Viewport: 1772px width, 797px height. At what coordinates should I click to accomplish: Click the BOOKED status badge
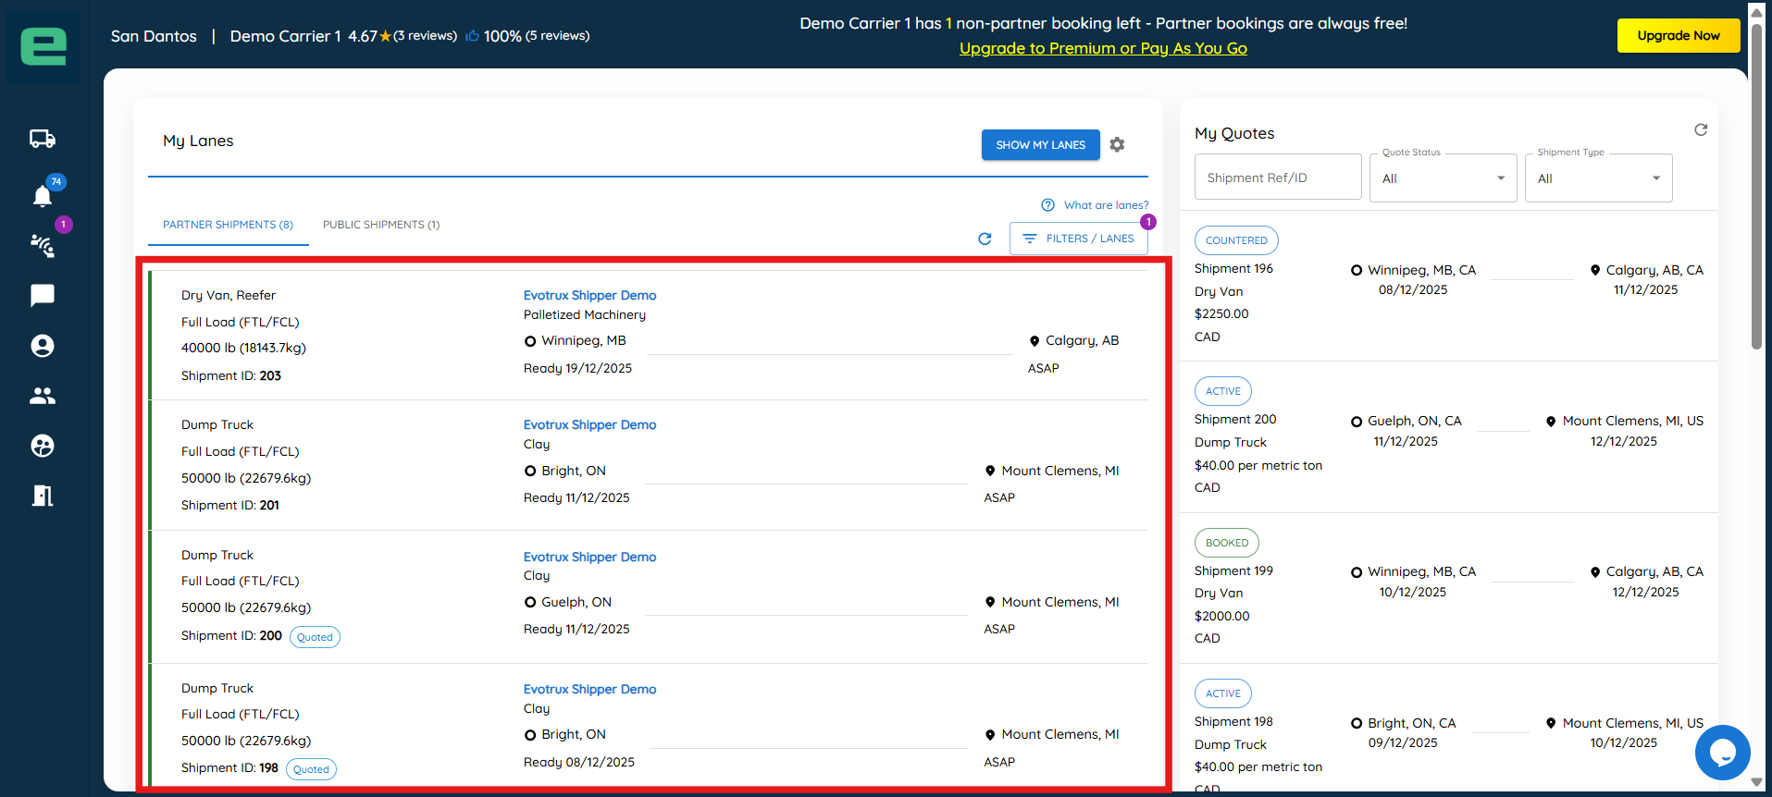(x=1227, y=543)
